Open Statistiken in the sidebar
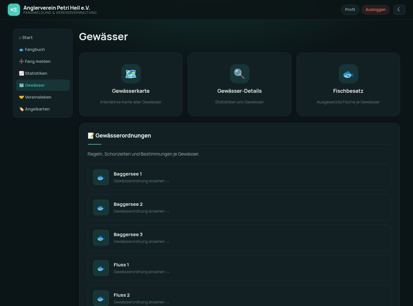413x306 pixels. click(x=43, y=73)
